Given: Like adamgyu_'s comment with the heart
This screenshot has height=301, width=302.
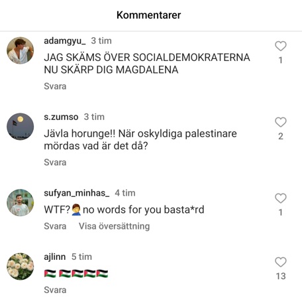Looking at the screenshot, I should (281, 46).
